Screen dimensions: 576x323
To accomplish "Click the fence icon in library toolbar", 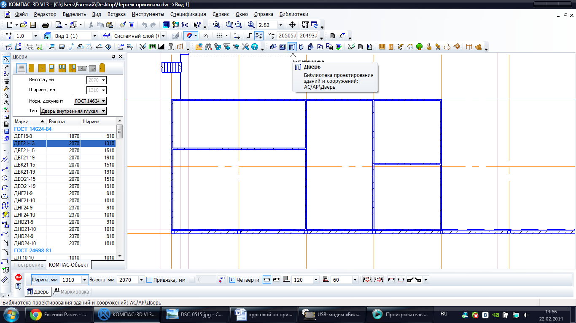I will (x=469, y=47).
